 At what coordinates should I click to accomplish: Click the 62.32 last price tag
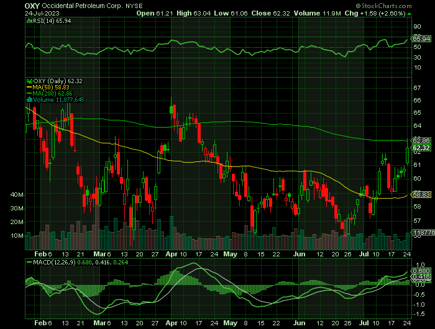tap(421, 148)
